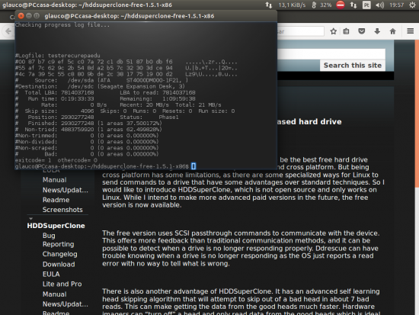Click Firefox back arrow button
Screen dimensions: 419x315
click(x=8, y=31)
